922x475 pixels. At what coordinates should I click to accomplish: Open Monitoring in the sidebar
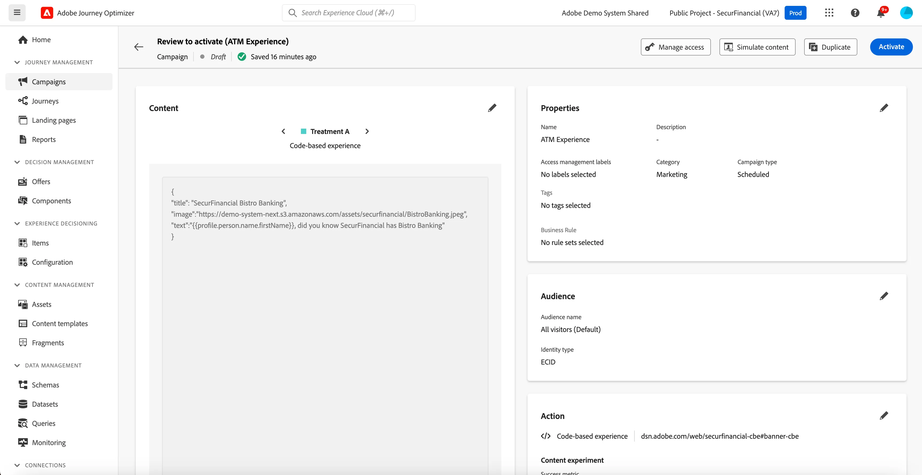click(59, 443)
